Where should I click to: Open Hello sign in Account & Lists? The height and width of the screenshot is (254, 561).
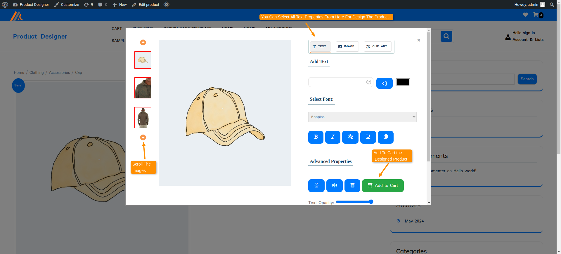pyautogui.click(x=524, y=36)
